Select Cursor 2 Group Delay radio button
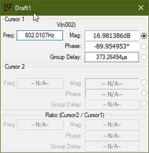 (x=144, y=103)
